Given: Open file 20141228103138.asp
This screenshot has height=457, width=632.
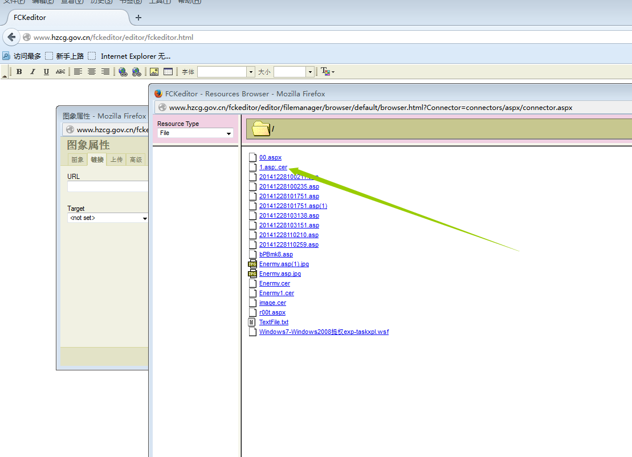Looking at the screenshot, I should point(289,215).
